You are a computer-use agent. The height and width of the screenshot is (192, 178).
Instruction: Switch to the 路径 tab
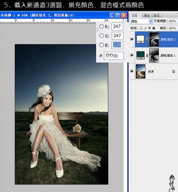[x=157, y=15]
